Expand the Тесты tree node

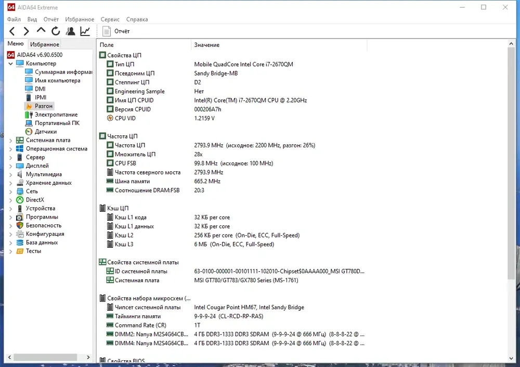[x=10, y=251]
